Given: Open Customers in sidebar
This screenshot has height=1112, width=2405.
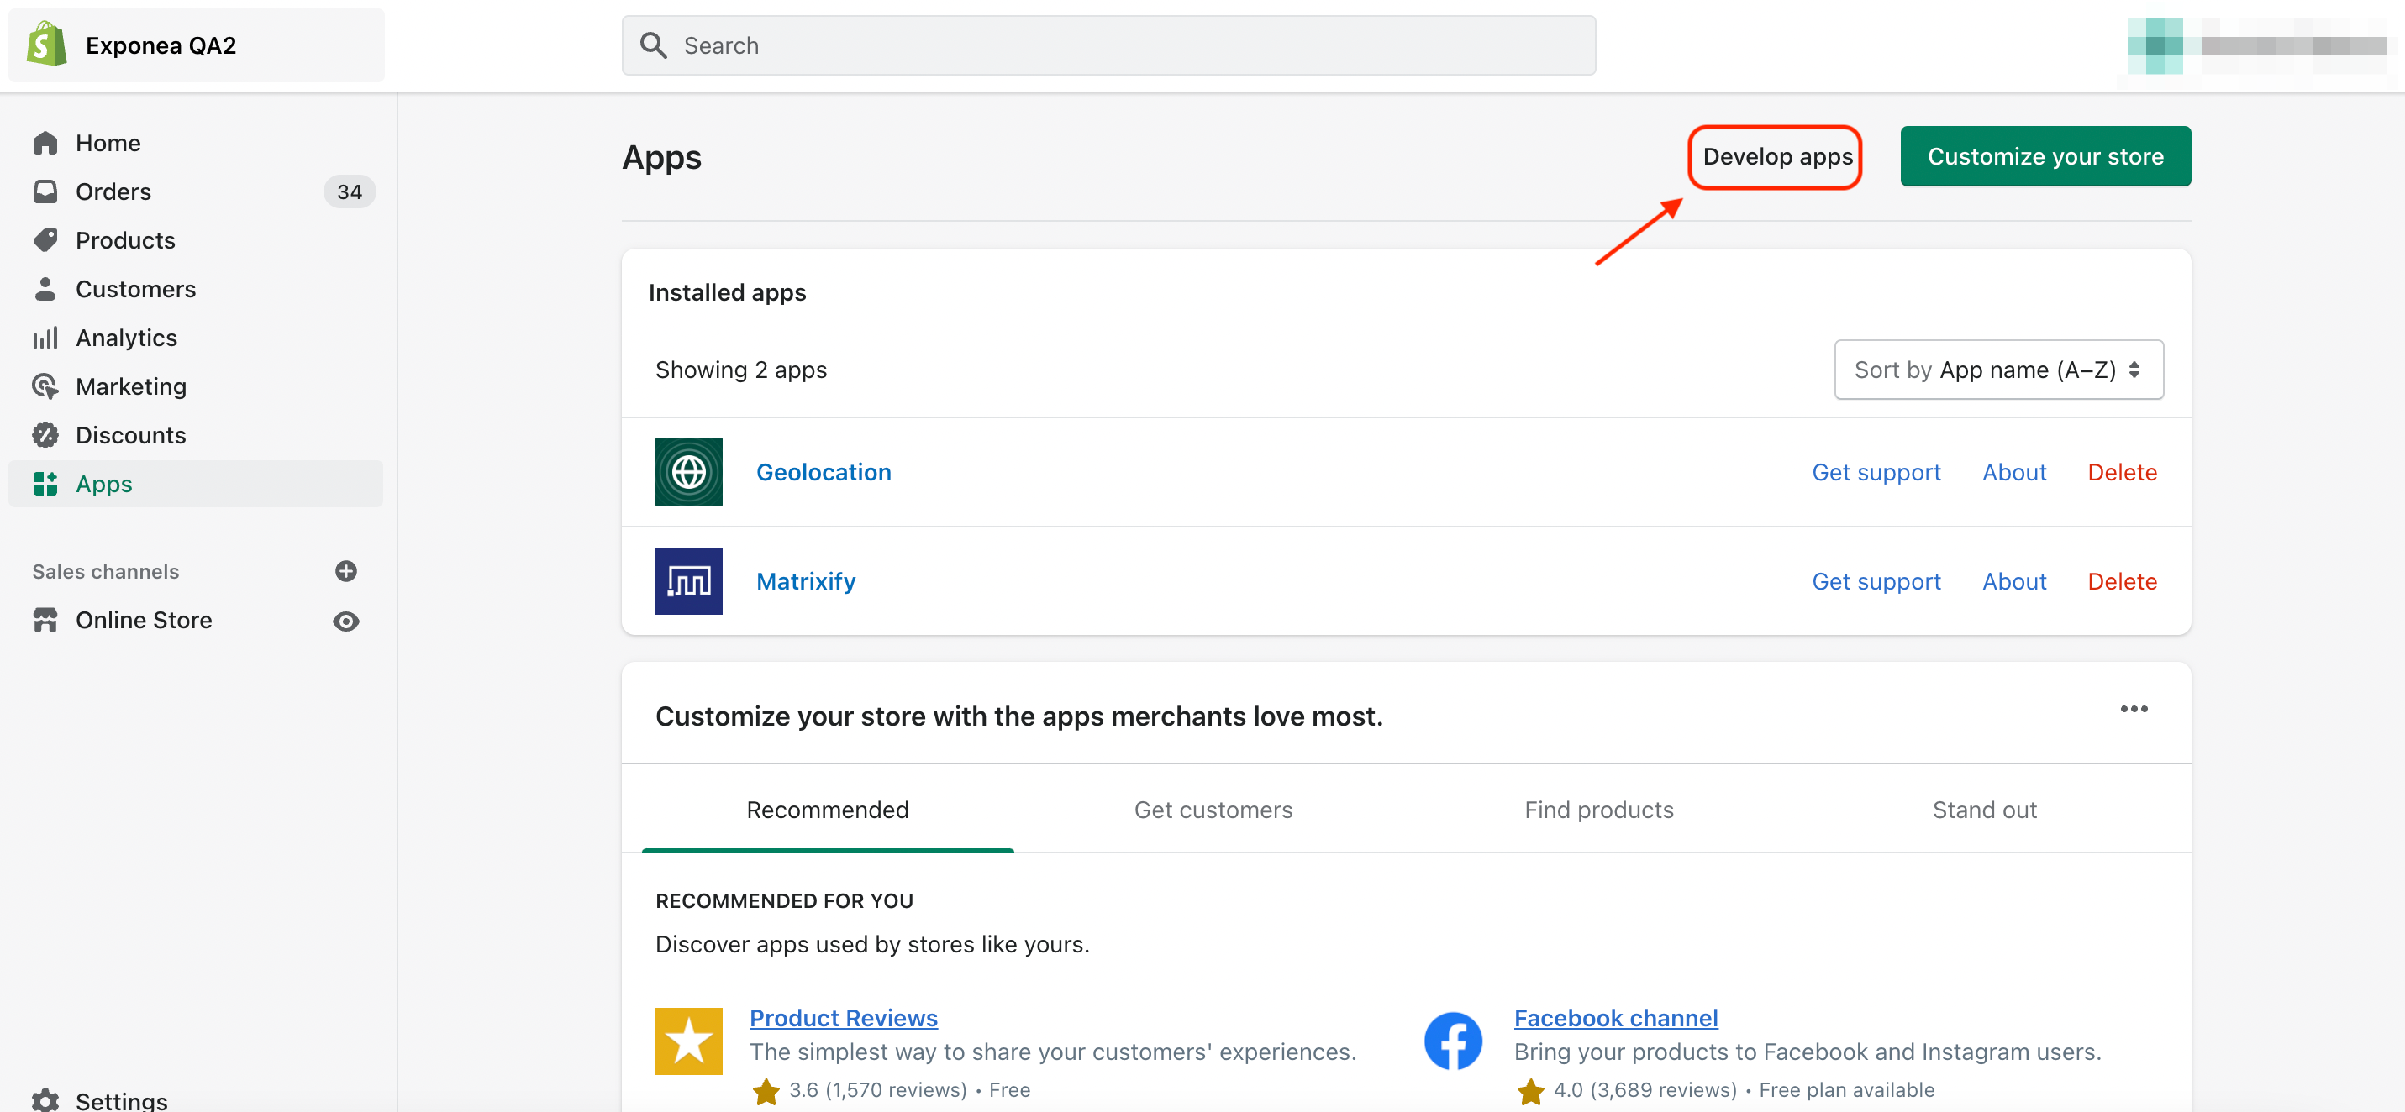Looking at the screenshot, I should (135, 288).
